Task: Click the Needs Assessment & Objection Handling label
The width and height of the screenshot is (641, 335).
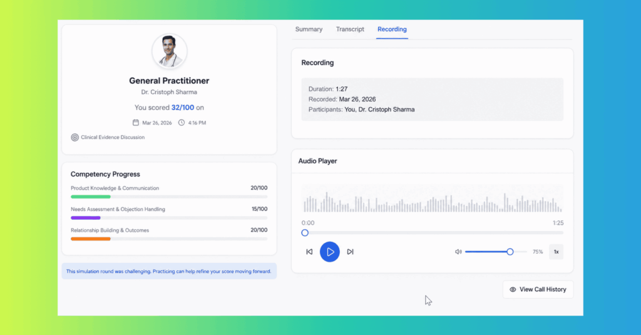Action: click(118, 209)
